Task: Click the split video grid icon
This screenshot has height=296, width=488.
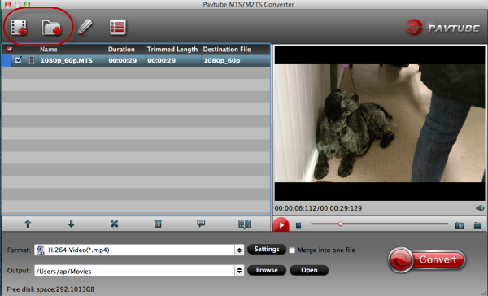Action: 244,224
